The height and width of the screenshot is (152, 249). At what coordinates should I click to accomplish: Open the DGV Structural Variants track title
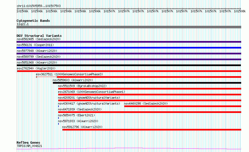tap(39, 36)
